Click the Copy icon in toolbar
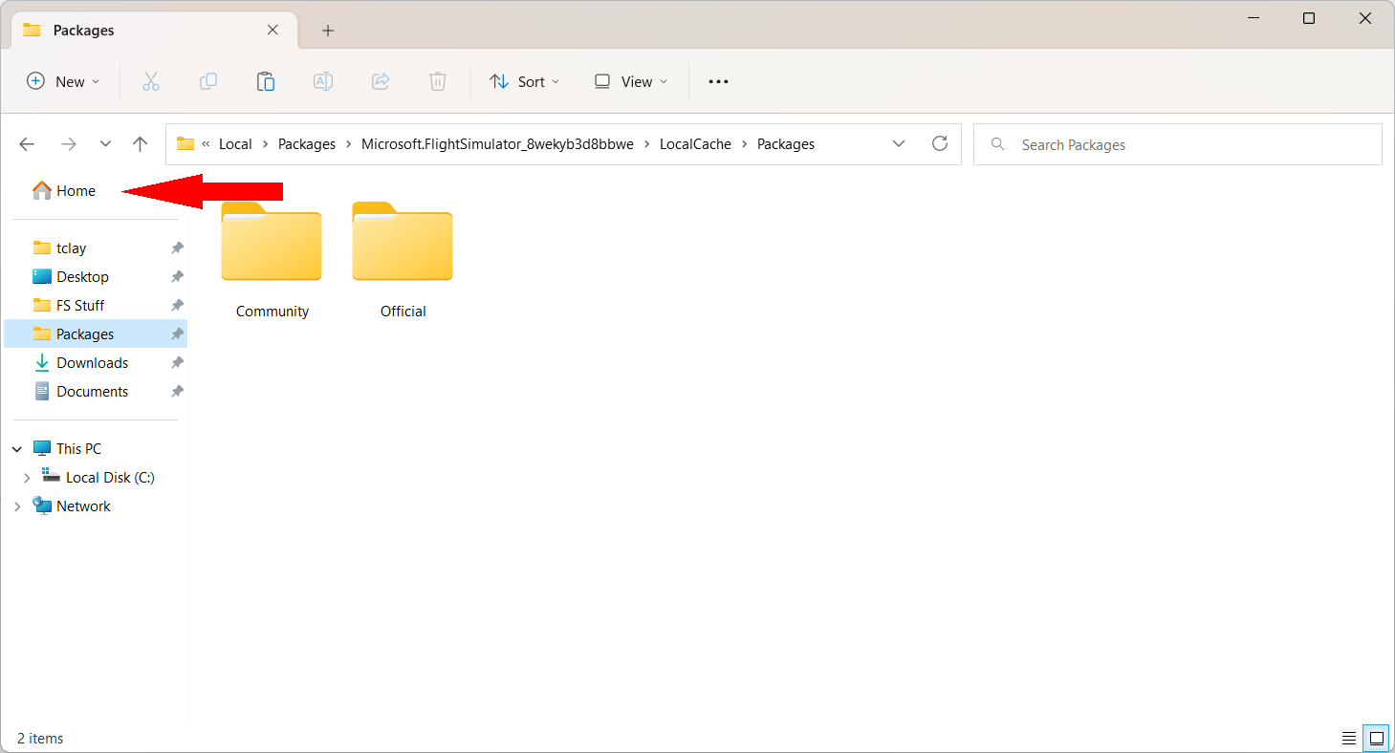The height and width of the screenshot is (753, 1395). tap(207, 81)
